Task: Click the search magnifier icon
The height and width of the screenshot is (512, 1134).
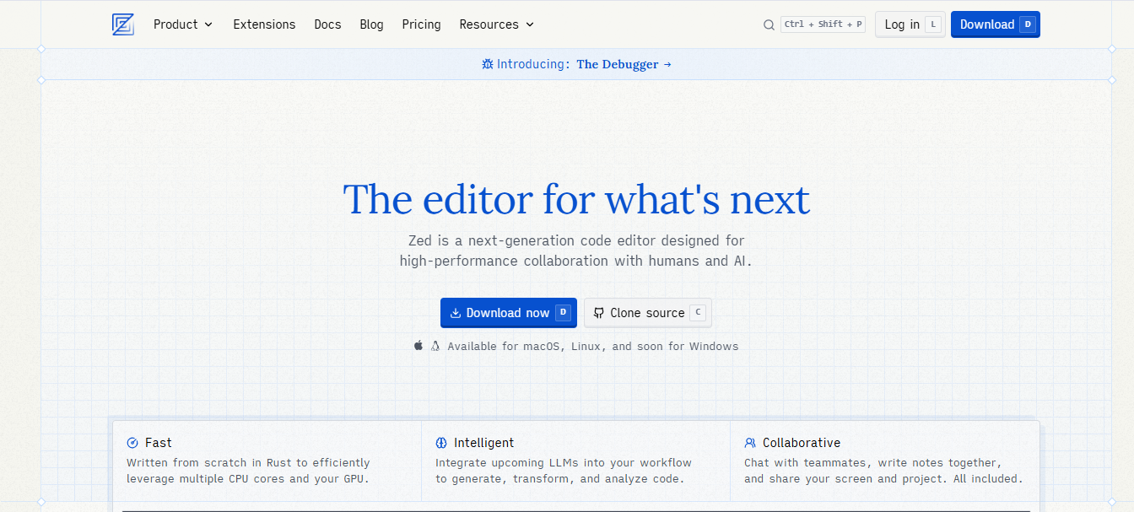Action: coord(769,24)
